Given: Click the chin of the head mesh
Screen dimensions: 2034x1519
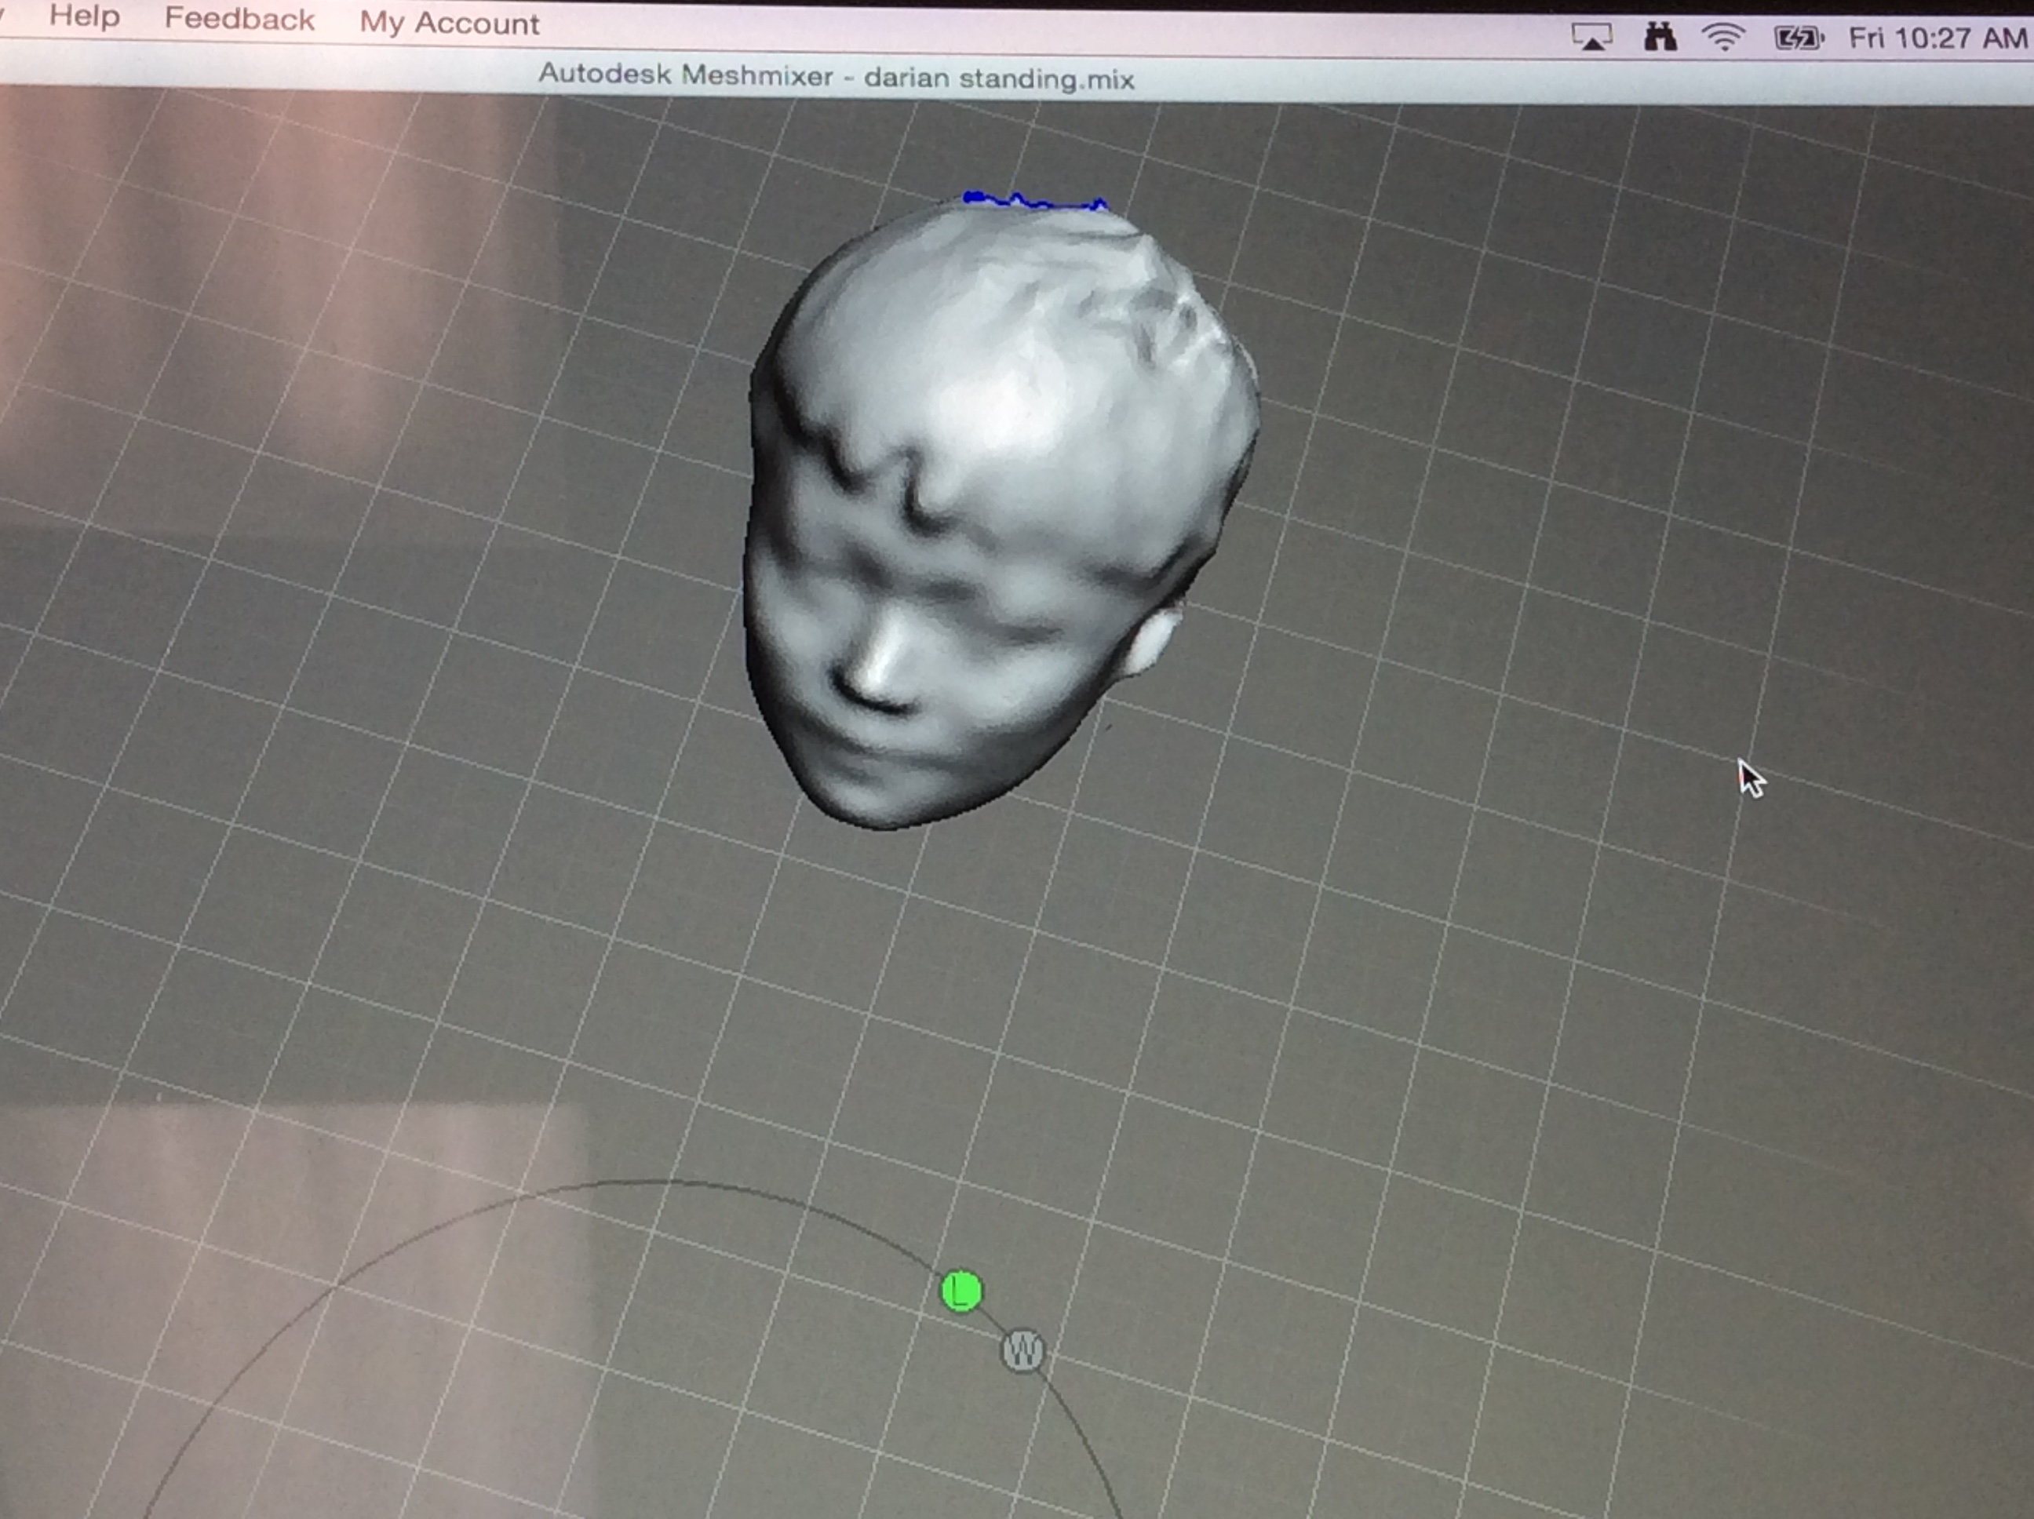Looking at the screenshot, I should point(873,800).
